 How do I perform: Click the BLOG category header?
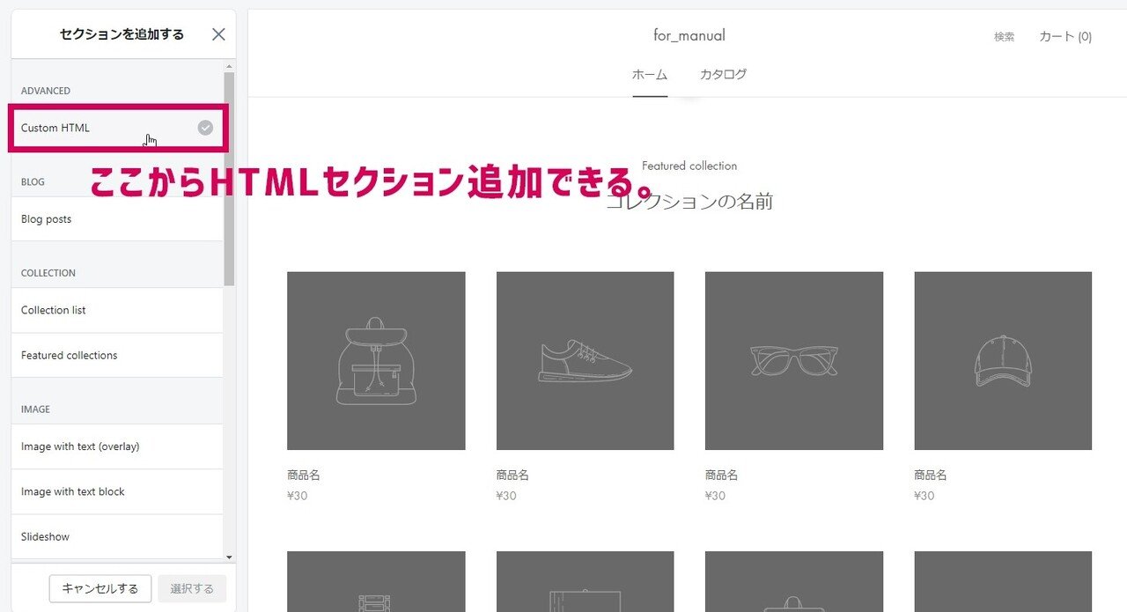coord(33,182)
